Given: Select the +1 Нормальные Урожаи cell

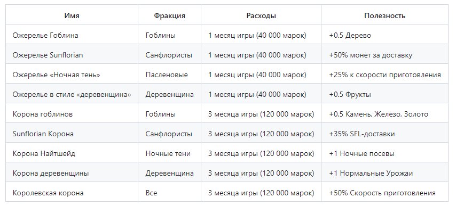Looking at the screenshot, I should 385,173.
